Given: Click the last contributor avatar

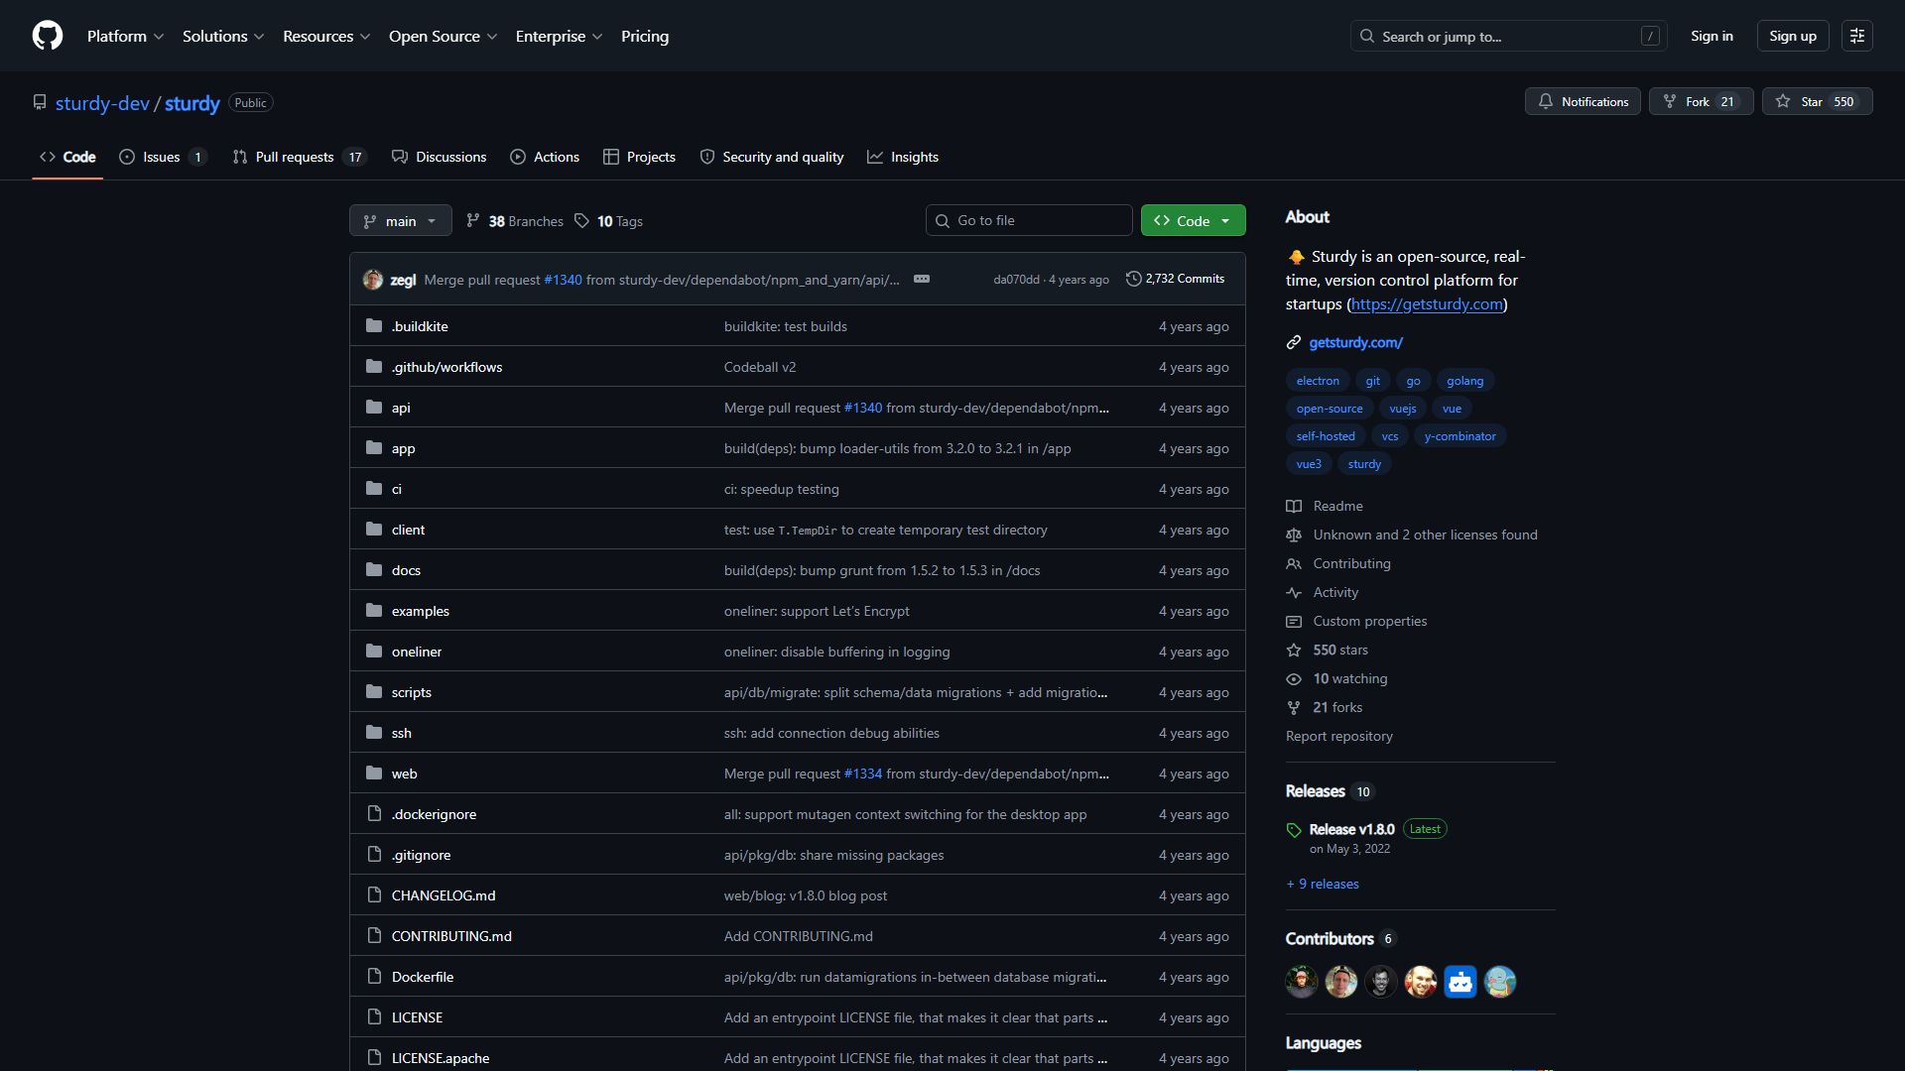Looking at the screenshot, I should point(1500,982).
